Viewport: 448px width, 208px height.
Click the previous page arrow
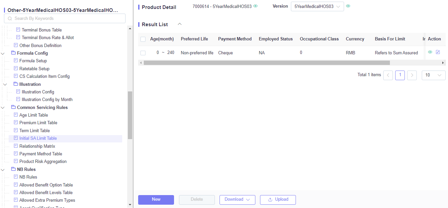(388, 75)
